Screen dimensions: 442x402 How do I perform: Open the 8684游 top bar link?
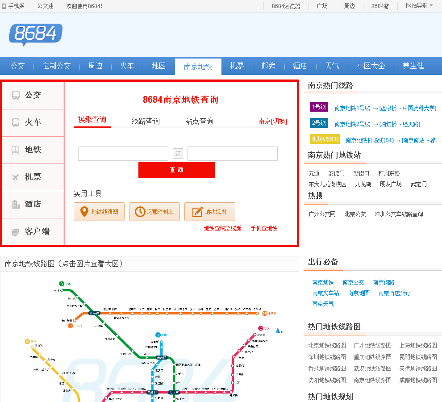(x=380, y=6)
